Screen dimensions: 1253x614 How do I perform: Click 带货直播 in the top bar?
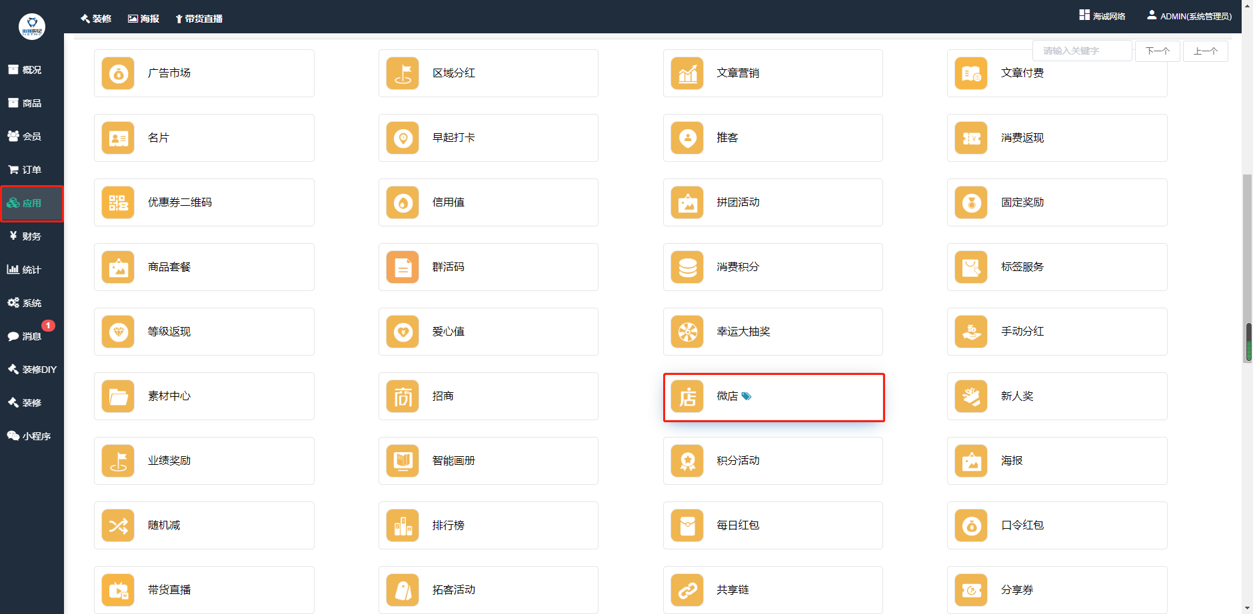point(199,19)
